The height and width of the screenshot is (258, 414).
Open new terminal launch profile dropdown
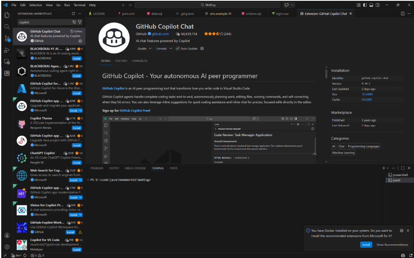coord(388,168)
